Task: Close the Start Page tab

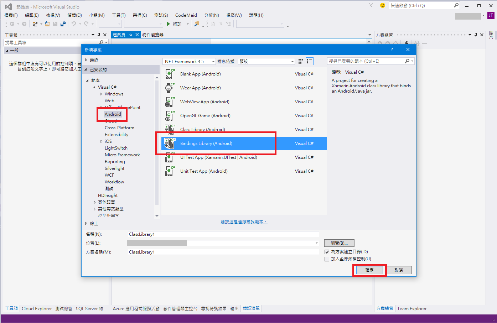Action: point(137,35)
